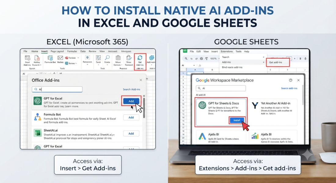Click Add button for SheetAI.ai

tap(131, 134)
